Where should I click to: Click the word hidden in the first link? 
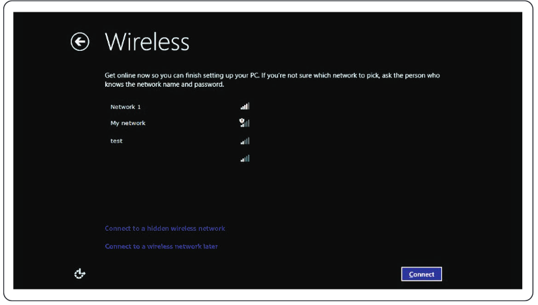[158, 229]
